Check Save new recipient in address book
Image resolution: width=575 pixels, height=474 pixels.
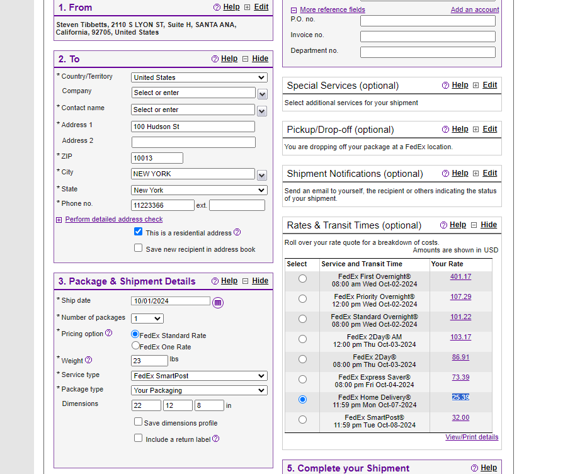point(139,248)
